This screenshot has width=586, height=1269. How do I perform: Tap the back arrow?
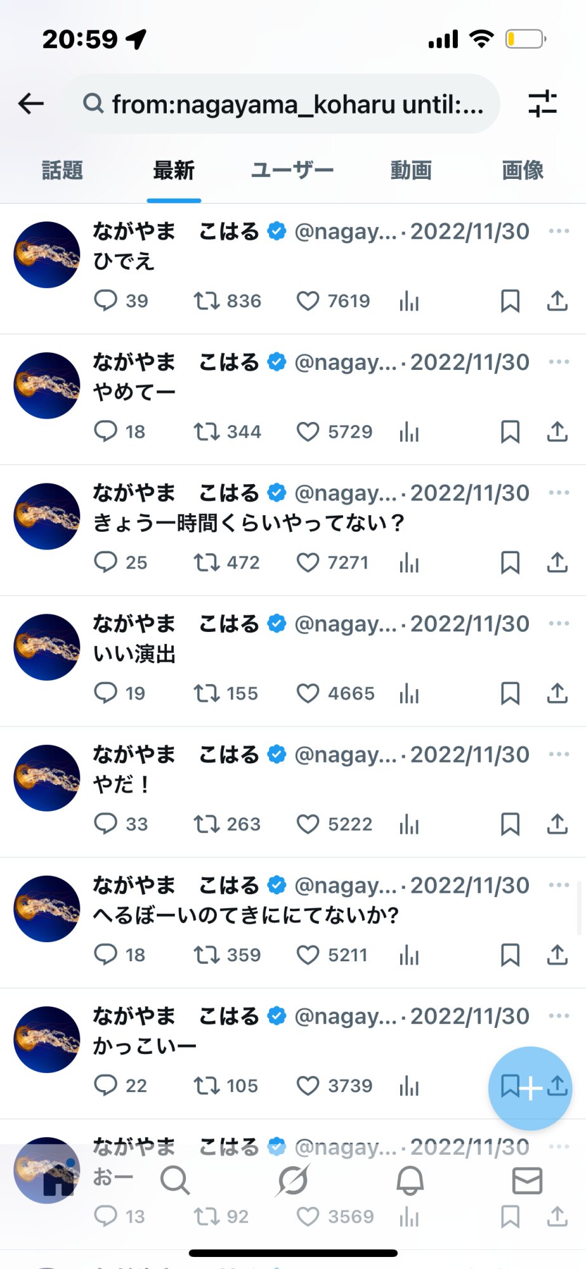click(31, 103)
